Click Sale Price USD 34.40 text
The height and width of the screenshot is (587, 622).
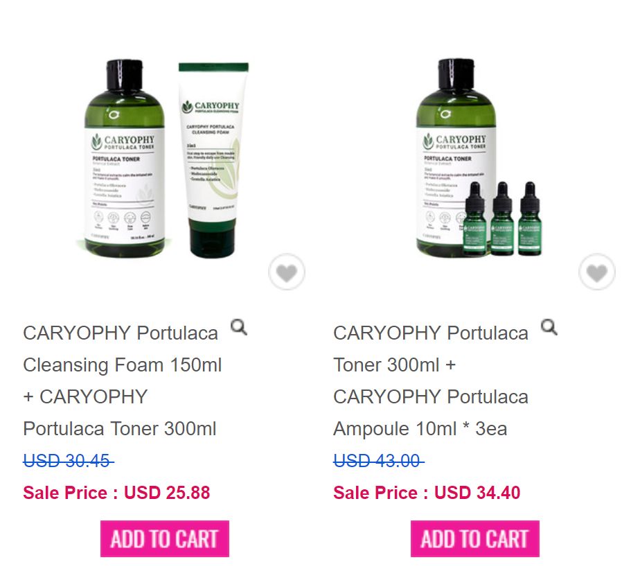point(427,493)
